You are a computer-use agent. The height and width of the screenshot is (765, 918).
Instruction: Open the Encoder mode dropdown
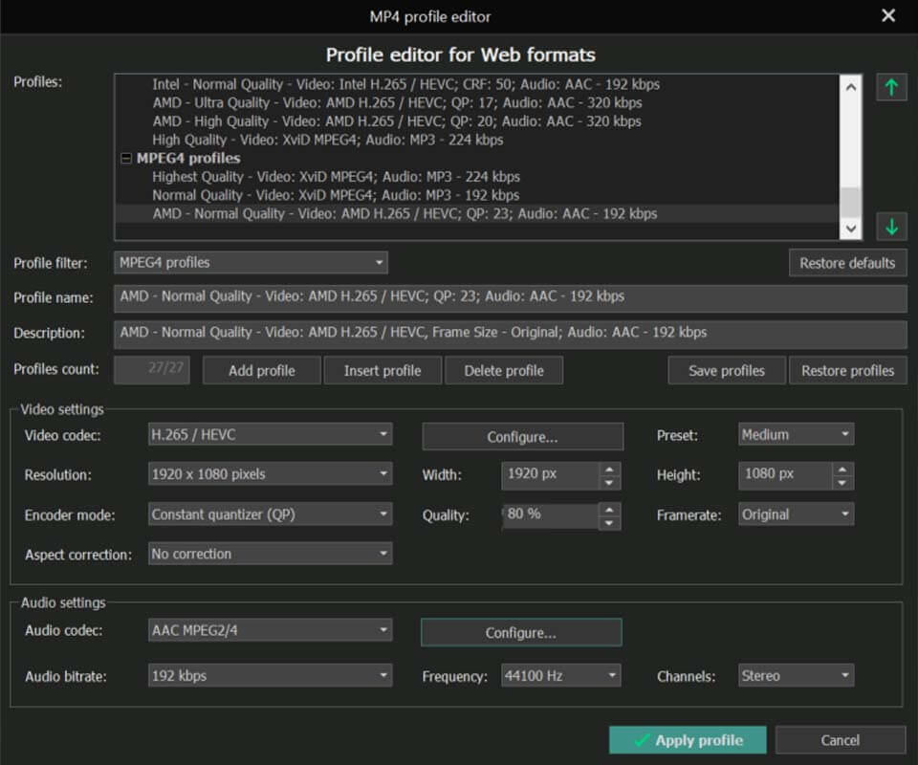click(x=270, y=514)
